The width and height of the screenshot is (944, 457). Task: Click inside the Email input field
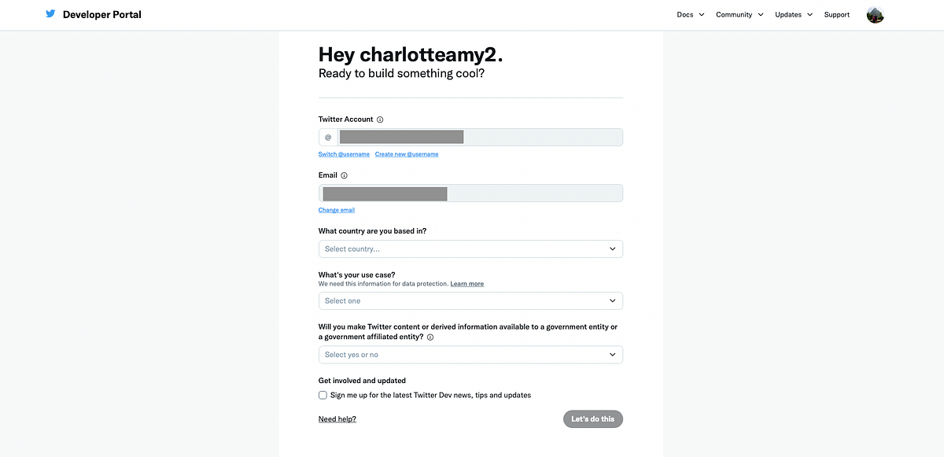coord(470,193)
